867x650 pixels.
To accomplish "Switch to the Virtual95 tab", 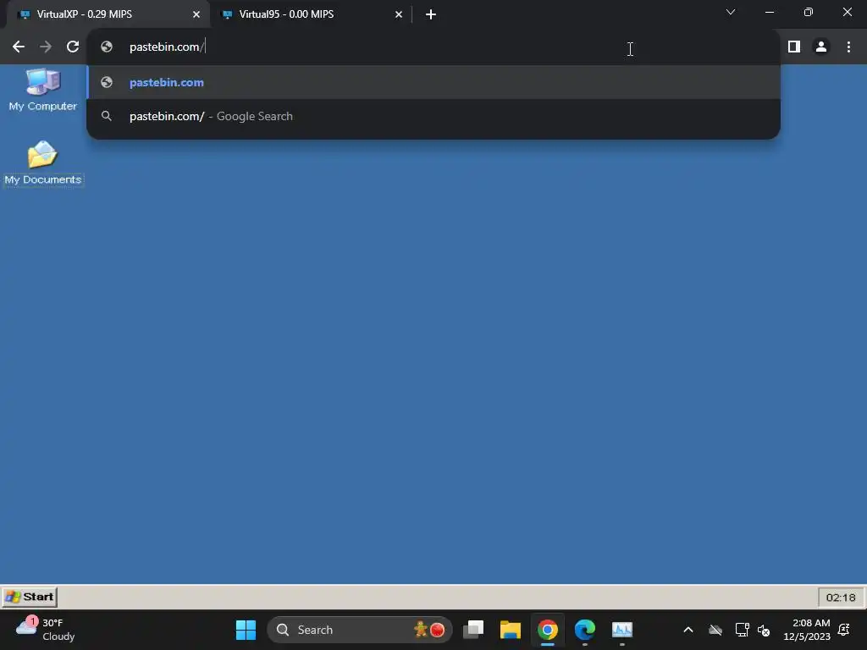I will (311, 14).
